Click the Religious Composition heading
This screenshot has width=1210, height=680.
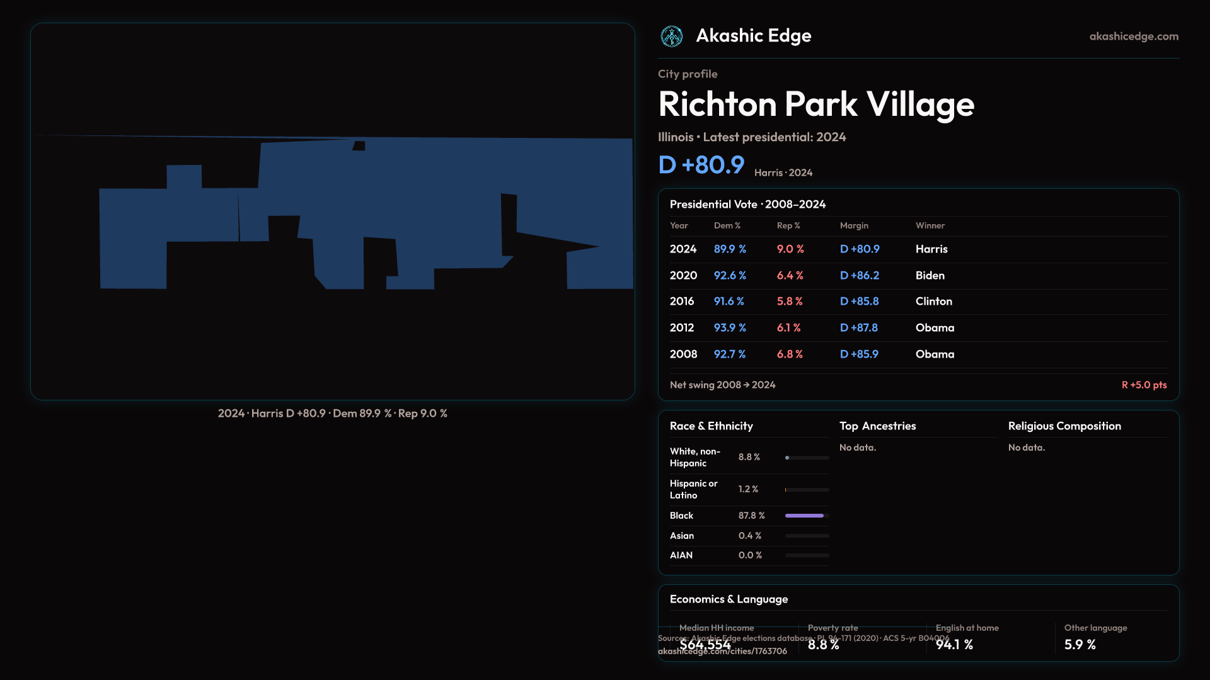tap(1064, 426)
